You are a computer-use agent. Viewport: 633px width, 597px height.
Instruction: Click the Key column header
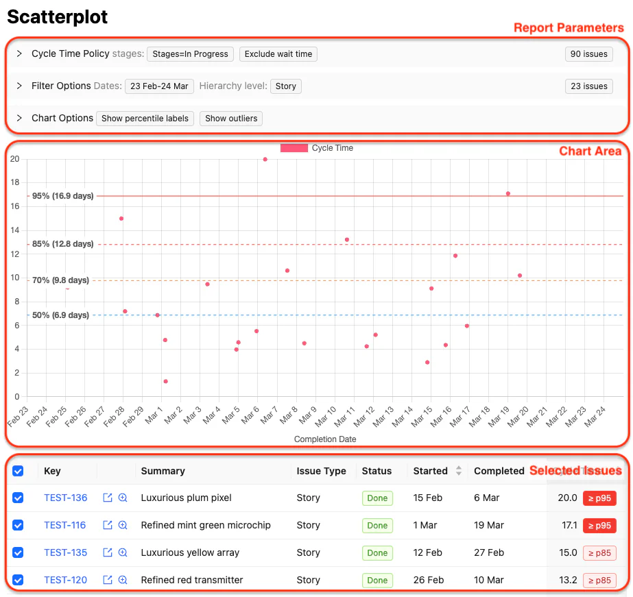coord(52,471)
